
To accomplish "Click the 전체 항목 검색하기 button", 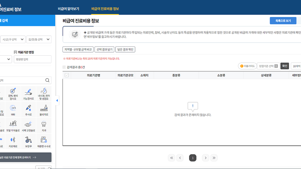I will click(25, 157).
